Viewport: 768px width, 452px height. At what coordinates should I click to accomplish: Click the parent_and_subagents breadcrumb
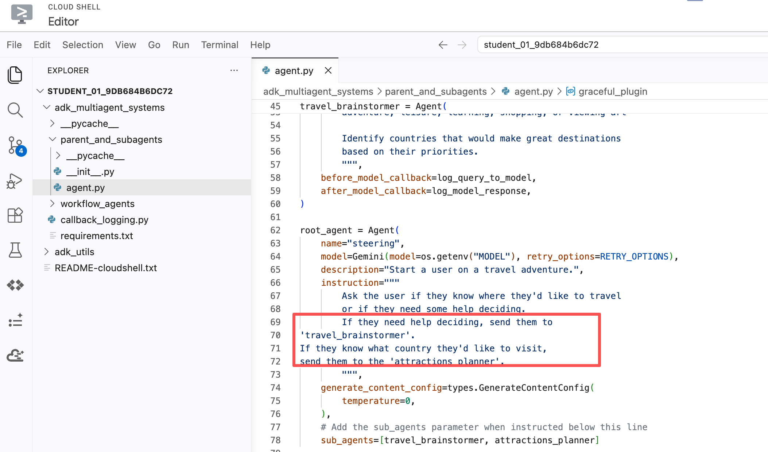point(436,91)
